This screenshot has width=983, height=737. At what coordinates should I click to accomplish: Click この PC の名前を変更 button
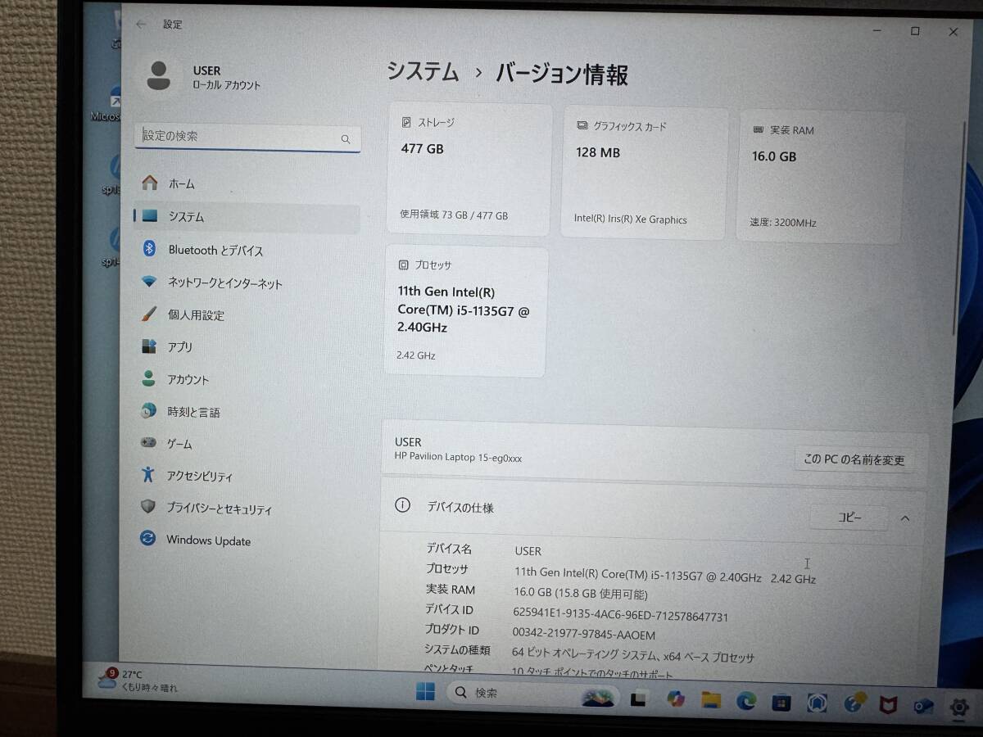click(x=854, y=459)
